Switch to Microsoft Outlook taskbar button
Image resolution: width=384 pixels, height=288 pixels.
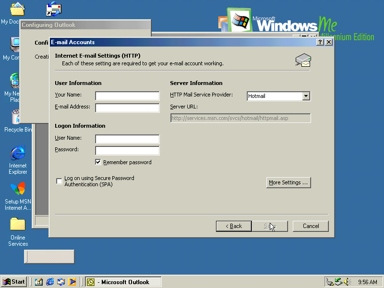[x=123, y=282]
